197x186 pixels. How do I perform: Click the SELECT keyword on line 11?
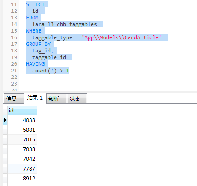pos(35,4)
